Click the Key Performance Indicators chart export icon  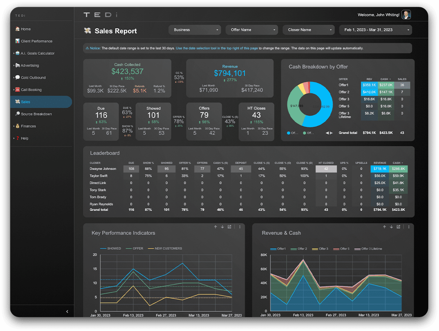(229, 227)
